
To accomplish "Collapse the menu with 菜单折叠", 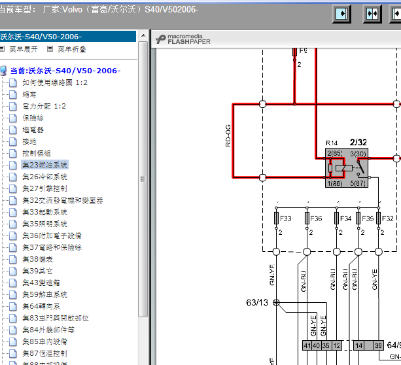I will click(72, 49).
